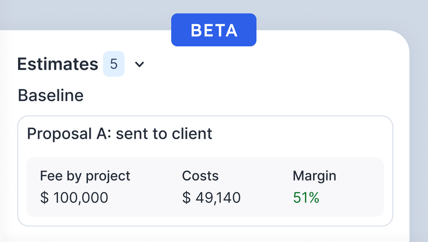Click the digits 49,140 in the costs amount
Screen dimensions: 428x242
(218, 197)
